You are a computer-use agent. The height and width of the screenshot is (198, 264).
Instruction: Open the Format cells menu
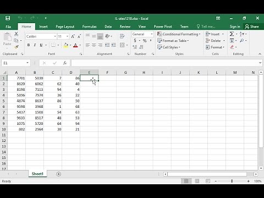[215, 47]
